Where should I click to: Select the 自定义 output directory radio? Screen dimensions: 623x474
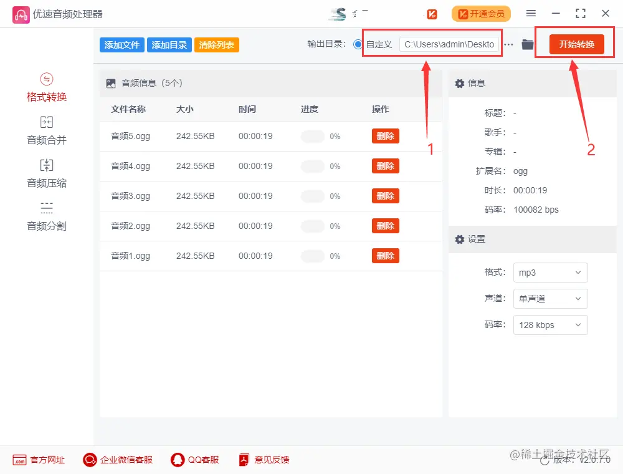(358, 44)
